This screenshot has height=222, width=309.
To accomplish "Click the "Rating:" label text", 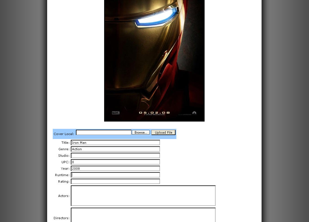I will tap(64, 181).
